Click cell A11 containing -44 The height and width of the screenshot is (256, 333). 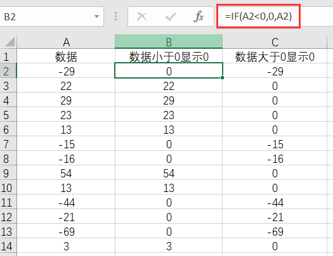66,202
